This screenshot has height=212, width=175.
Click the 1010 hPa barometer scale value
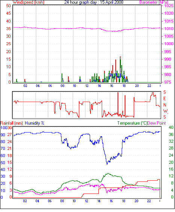pos(169,29)
